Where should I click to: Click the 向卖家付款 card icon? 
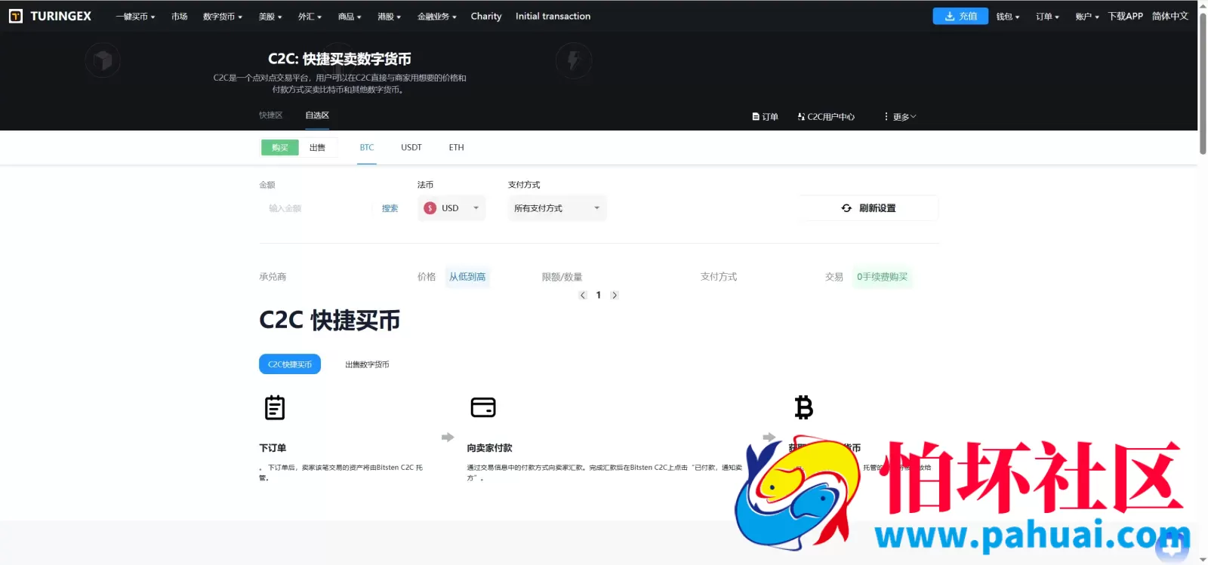[483, 407]
